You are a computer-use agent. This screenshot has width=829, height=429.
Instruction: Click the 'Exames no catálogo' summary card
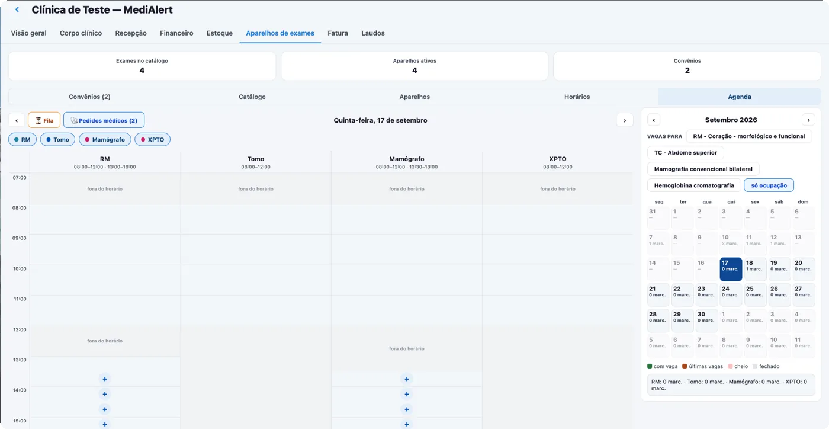click(x=142, y=66)
